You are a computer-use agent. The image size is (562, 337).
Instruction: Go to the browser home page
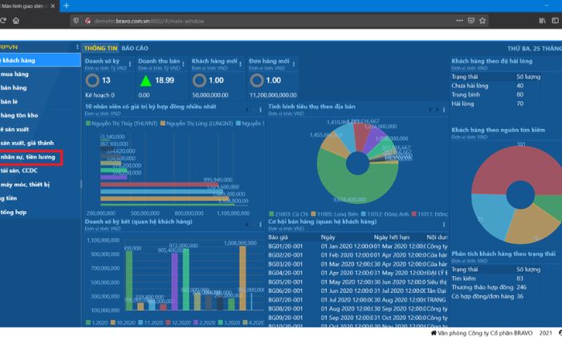pos(16,21)
